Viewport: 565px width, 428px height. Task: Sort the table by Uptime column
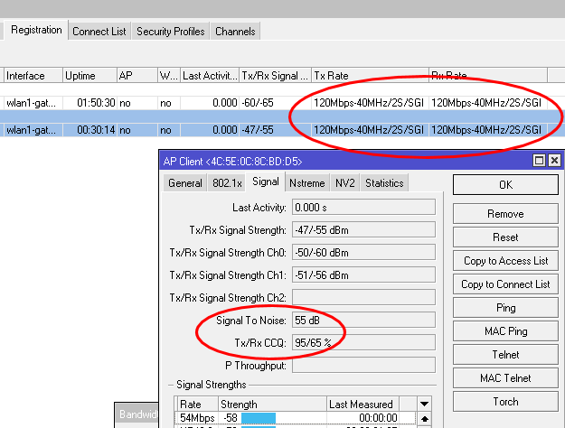click(89, 75)
